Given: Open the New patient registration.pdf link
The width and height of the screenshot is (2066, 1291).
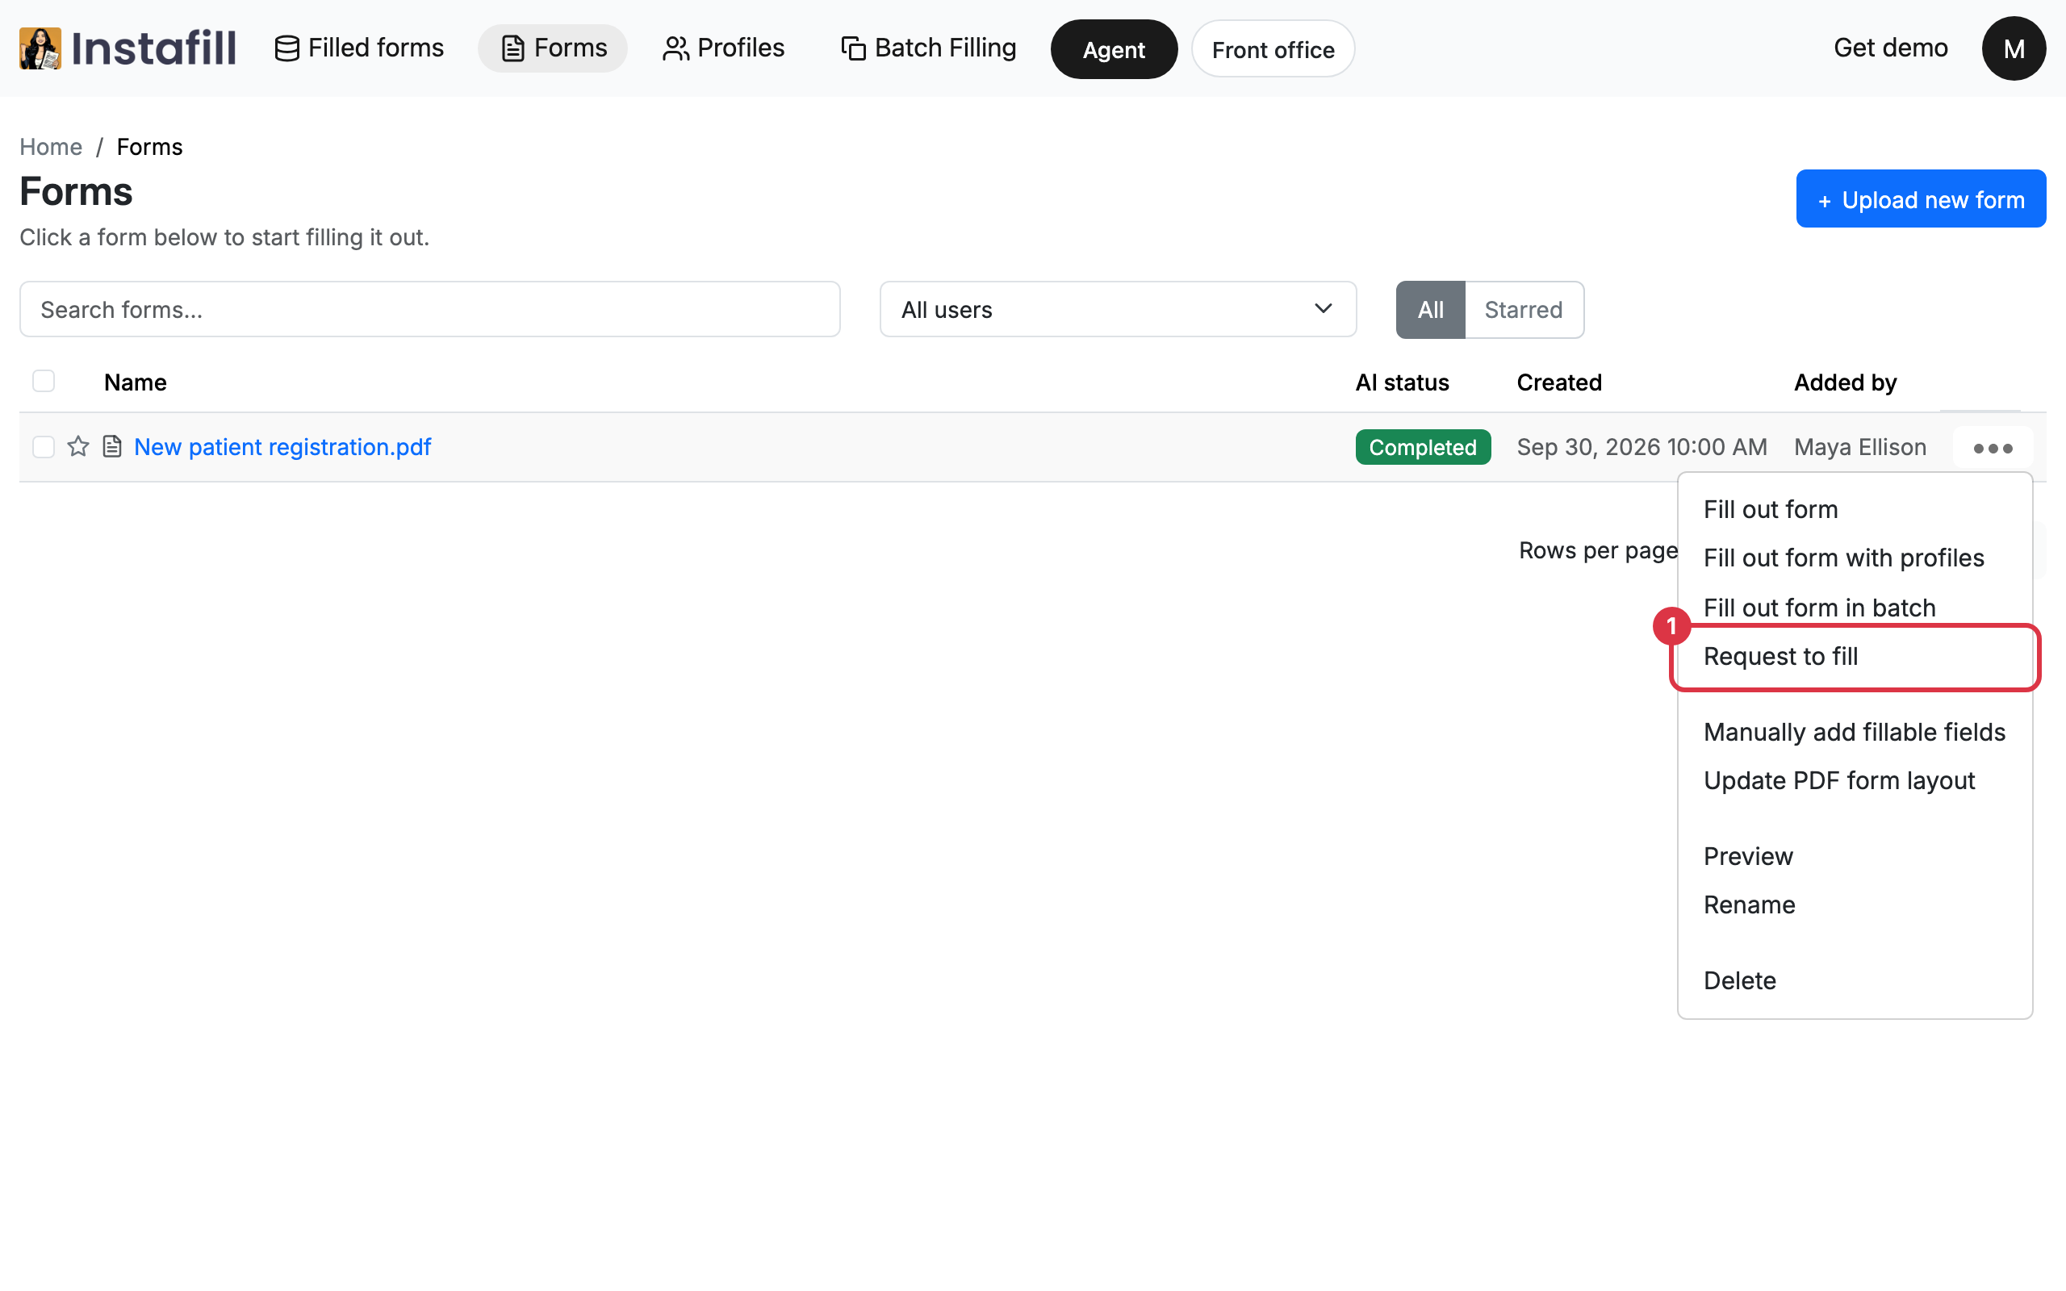Looking at the screenshot, I should 282,446.
